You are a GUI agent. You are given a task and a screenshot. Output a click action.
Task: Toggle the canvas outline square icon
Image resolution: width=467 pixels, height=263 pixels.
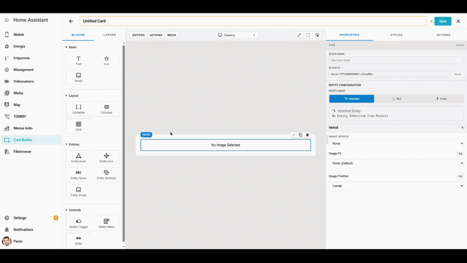coord(308,35)
